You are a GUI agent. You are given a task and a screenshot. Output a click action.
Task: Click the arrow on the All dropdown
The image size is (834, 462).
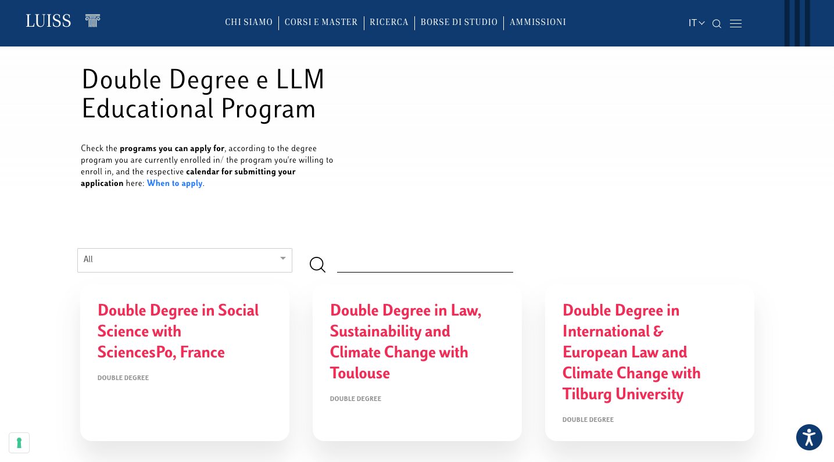(x=282, y=259)
